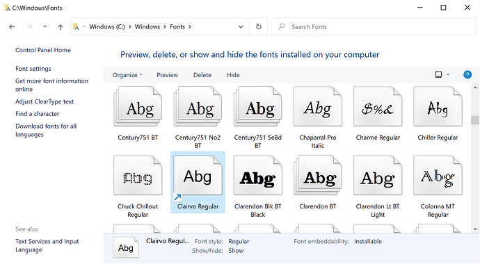The image size is (480, 264).
Task: Click Windows (C:) in the address path
Action: (107, 26)
